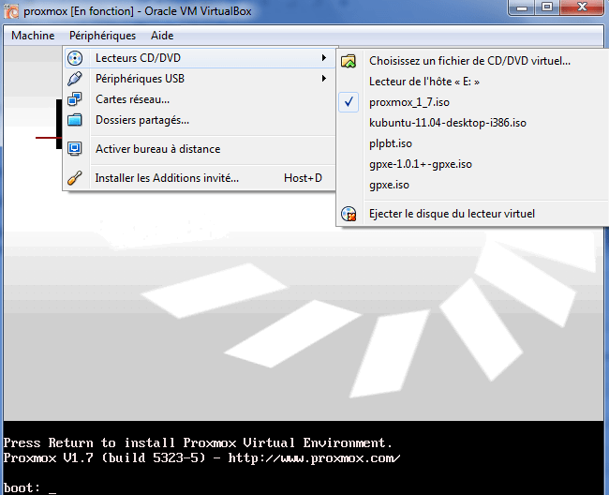The image size is (609, 495).
Task: Click Press Return to install text line
Action: [198, 442]
